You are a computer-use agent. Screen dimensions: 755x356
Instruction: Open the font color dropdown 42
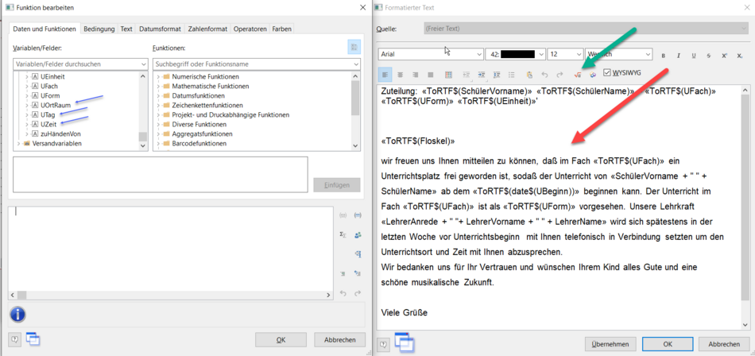tap(515, 54)
